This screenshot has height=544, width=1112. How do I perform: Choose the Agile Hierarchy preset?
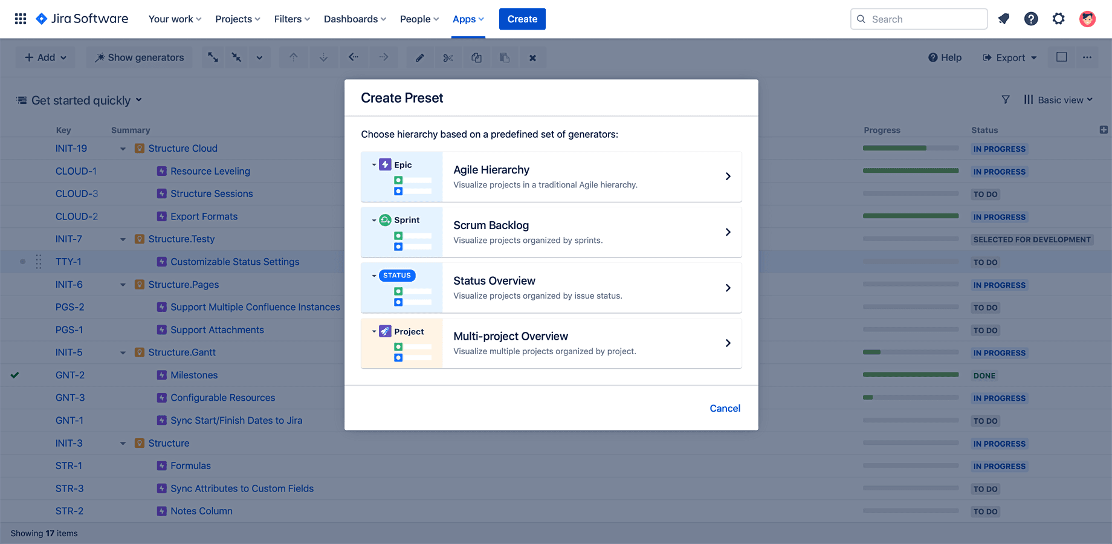pyautogui.click(x=551, y=176)
